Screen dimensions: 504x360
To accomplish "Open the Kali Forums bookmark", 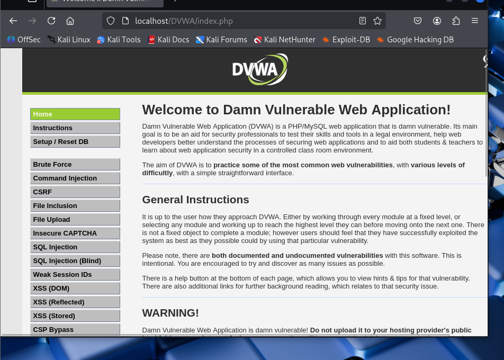I will click(221, 40).
